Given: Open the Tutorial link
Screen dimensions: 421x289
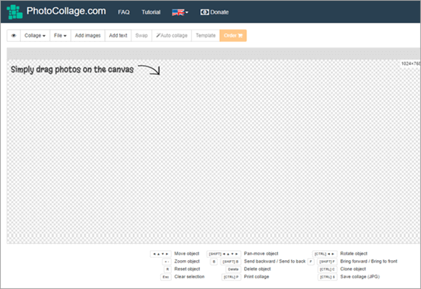Looking at the screenshot, I should click(x=151, y=12).
